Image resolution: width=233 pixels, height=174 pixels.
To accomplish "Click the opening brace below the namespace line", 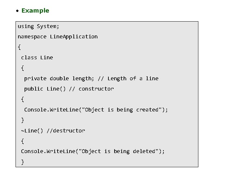I will (x=19, y=47).
